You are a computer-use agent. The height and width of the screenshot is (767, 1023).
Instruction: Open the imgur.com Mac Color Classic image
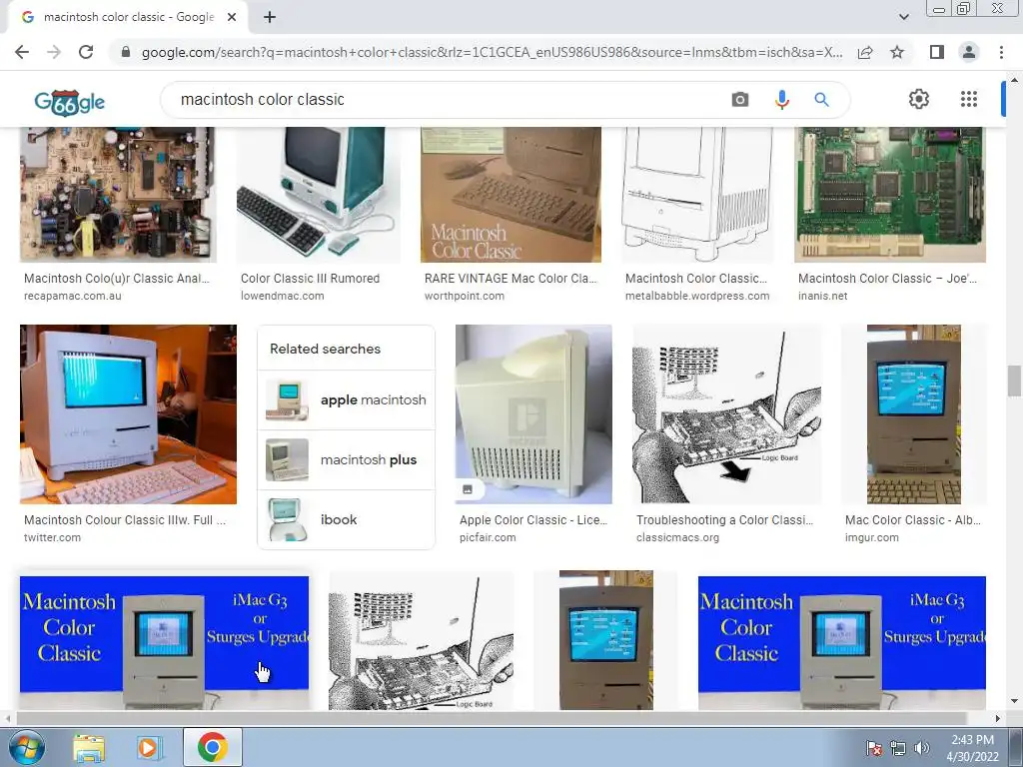[913, 414]
